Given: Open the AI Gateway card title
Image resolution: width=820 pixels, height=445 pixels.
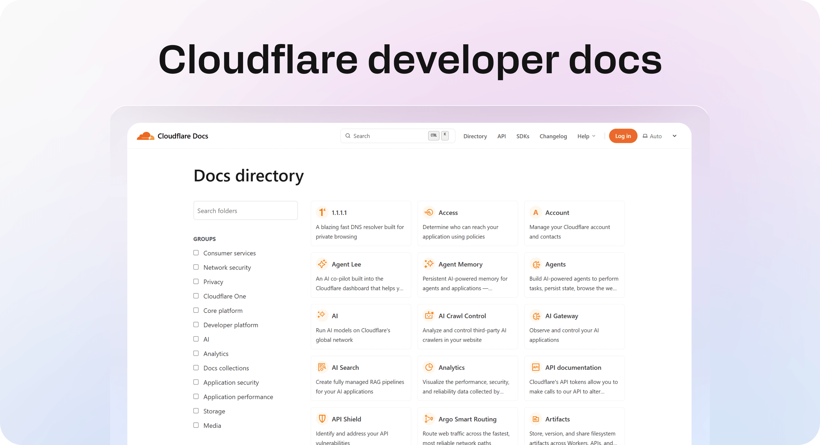Looking at the screenshot, I should tap(562, 316).
